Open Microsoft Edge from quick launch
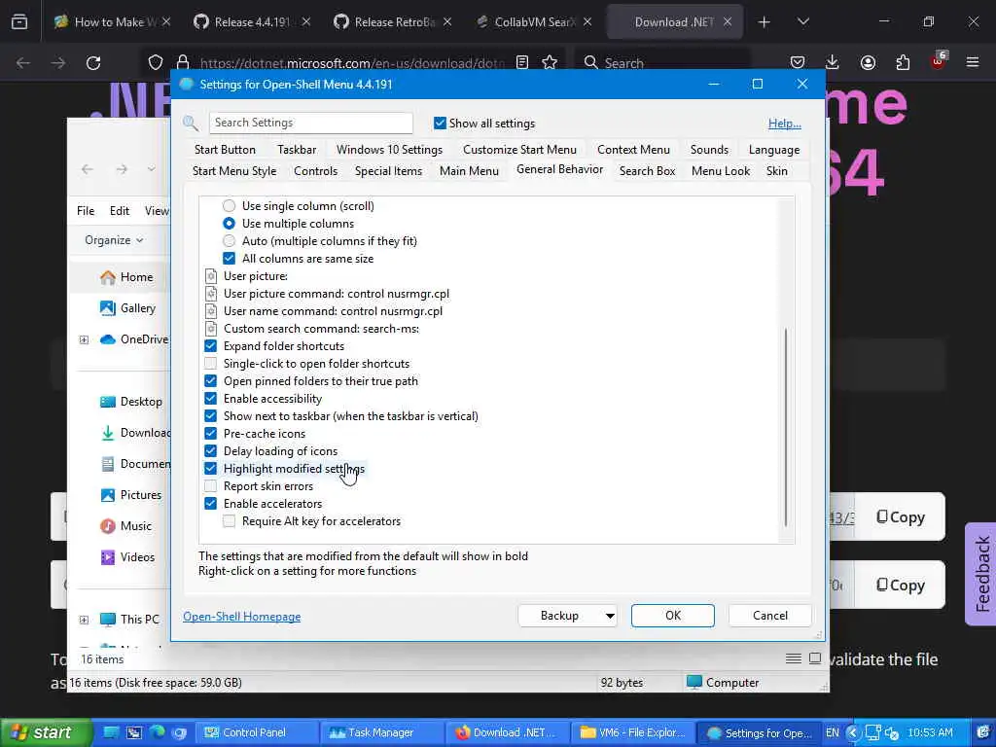Screen dimensions: 996x747 click(157, 732)
